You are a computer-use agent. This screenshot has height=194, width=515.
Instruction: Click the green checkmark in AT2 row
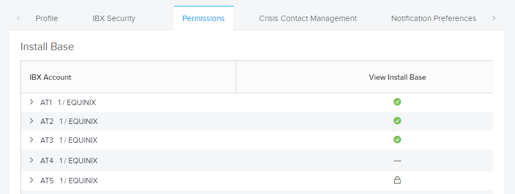tap(397, 121)
